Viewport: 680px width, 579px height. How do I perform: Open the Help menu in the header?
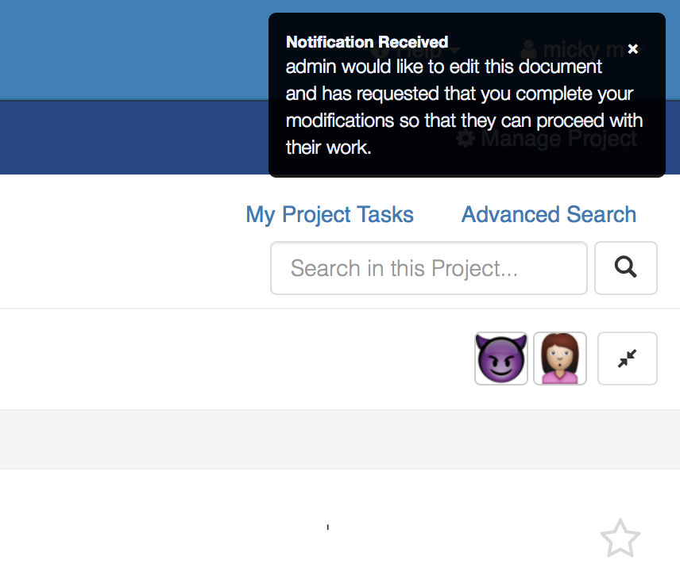(414, 50)
